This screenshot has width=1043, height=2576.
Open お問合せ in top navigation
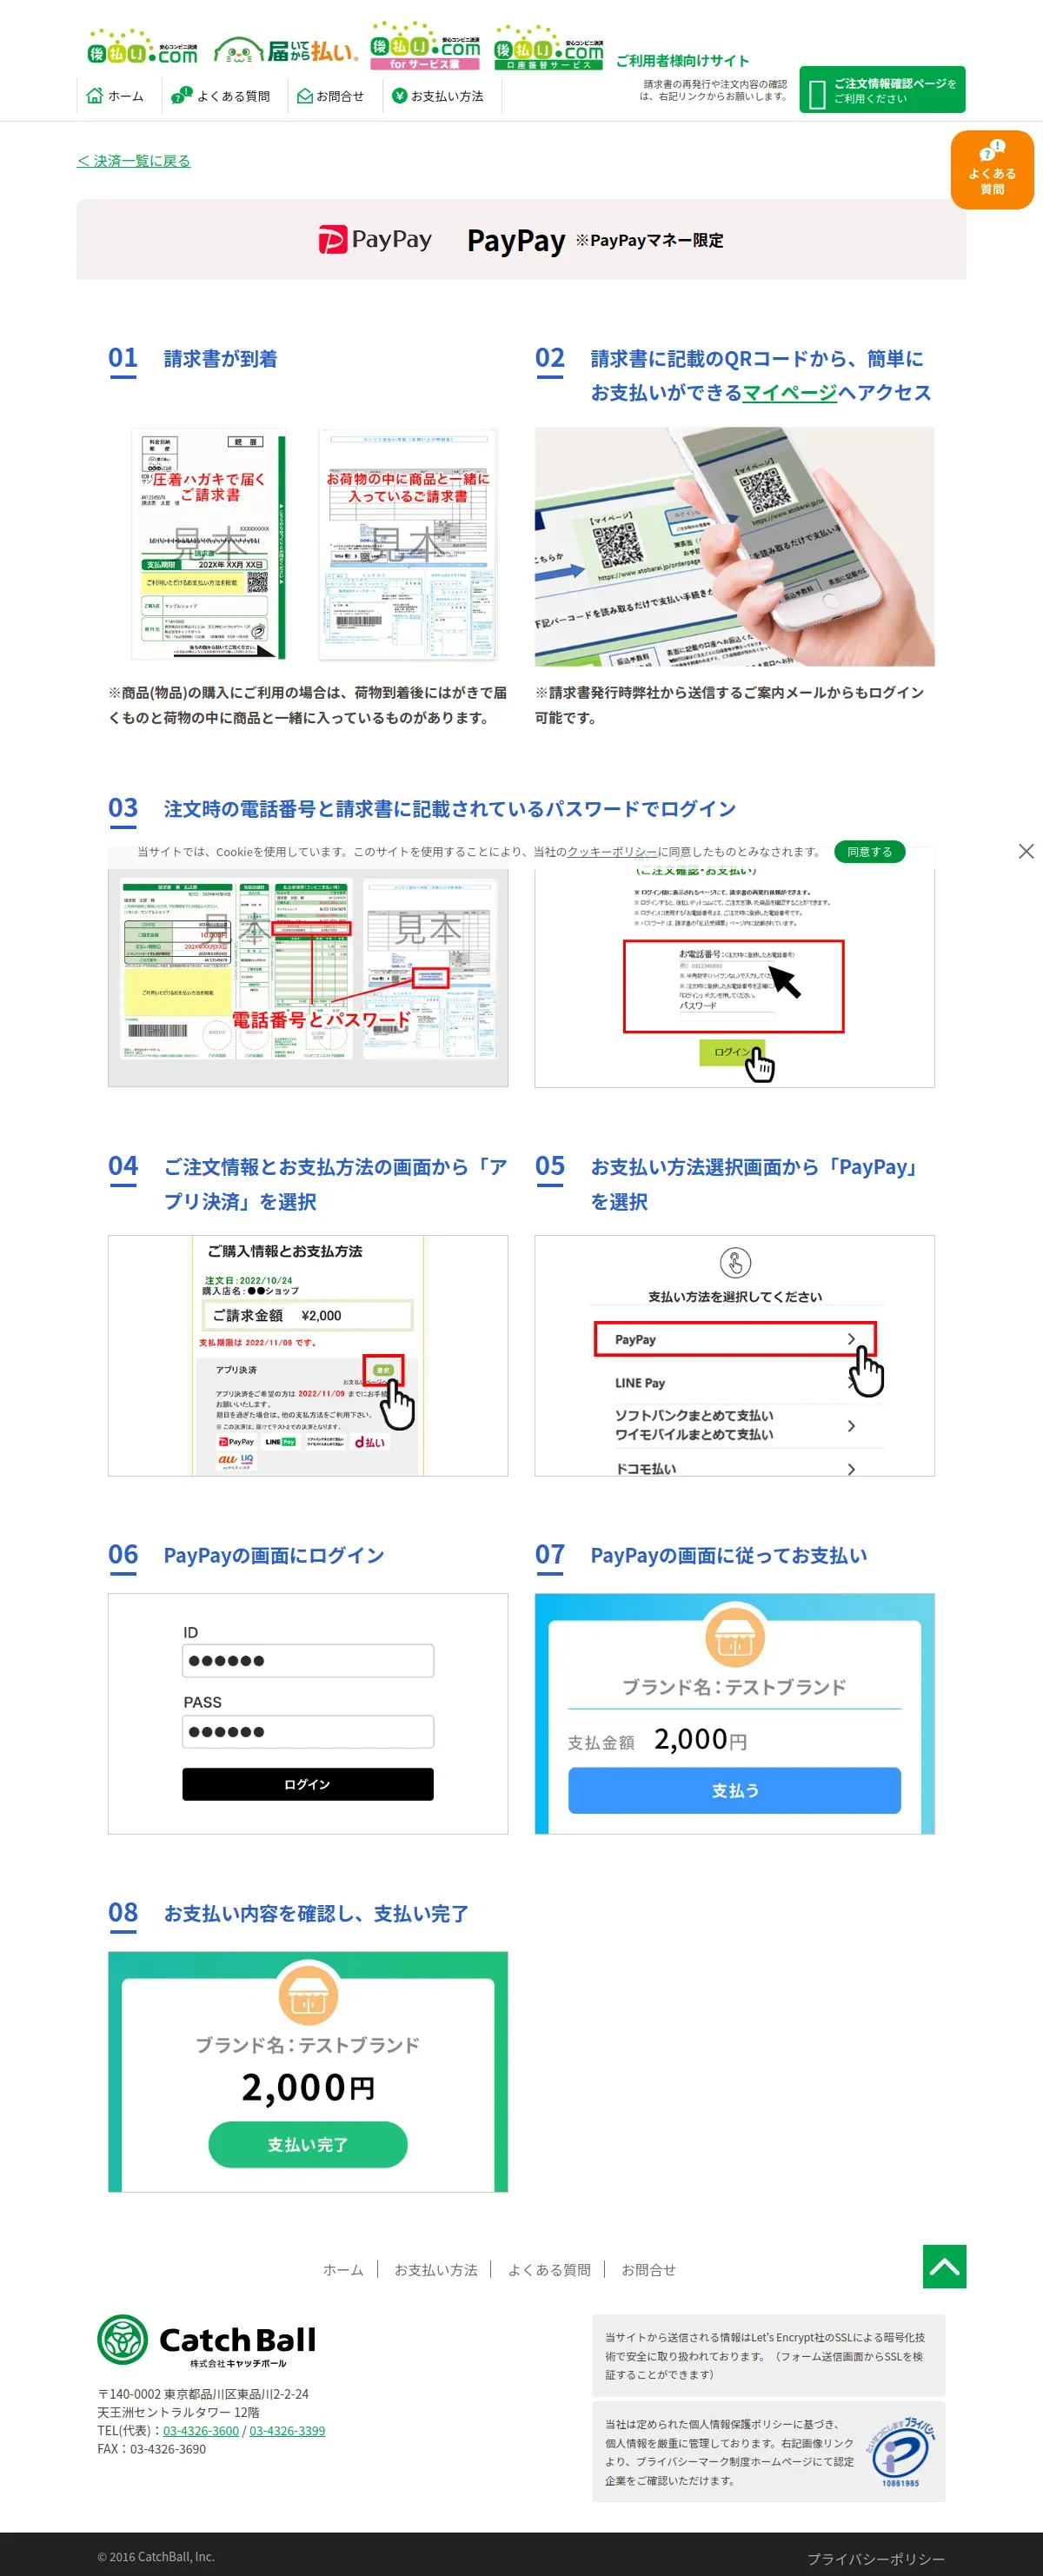pos(331,96)
